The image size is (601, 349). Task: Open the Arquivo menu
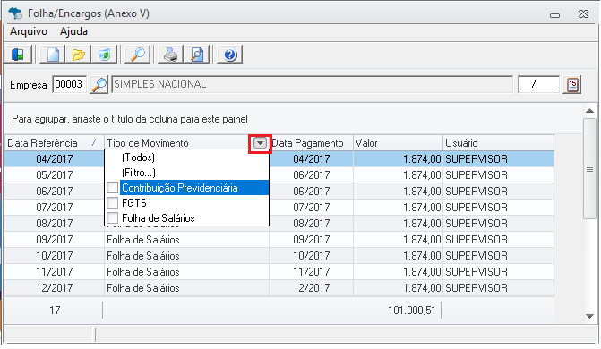[29, 31]
